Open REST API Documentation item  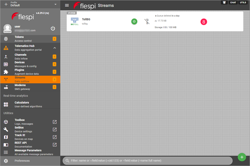[x=30, y=145]
